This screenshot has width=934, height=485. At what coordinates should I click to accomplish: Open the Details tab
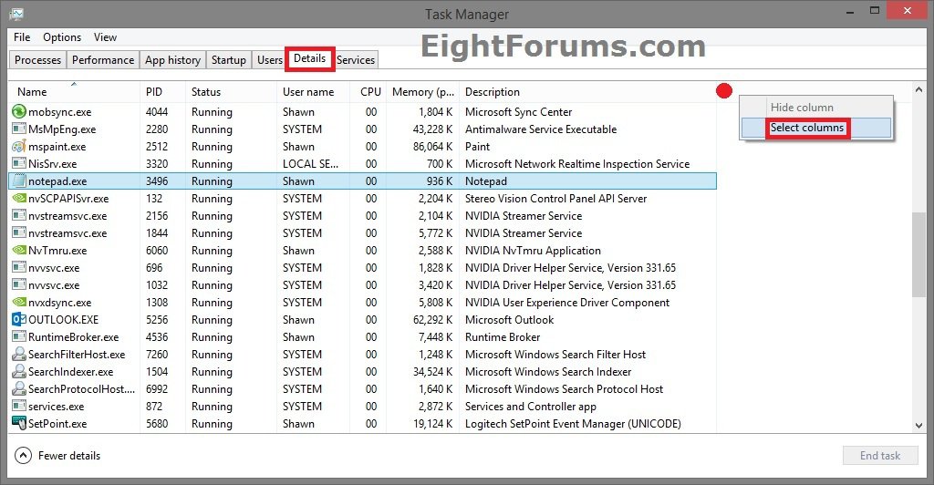(310, 58)
